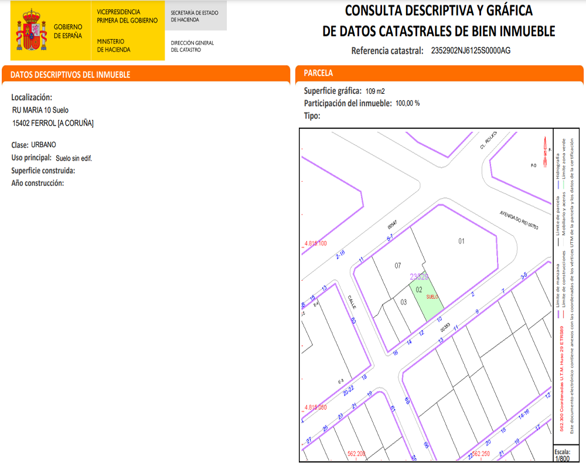Click parcel label '07' on the map
This screenshot has height=469, width=586.
pyautogui.click(x=398, y=266)
